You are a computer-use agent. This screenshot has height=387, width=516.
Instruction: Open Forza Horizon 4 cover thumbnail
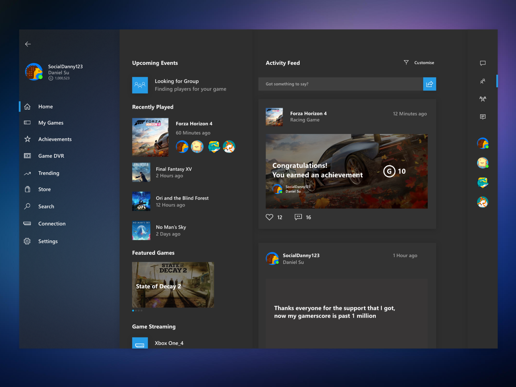pos(150,137)
